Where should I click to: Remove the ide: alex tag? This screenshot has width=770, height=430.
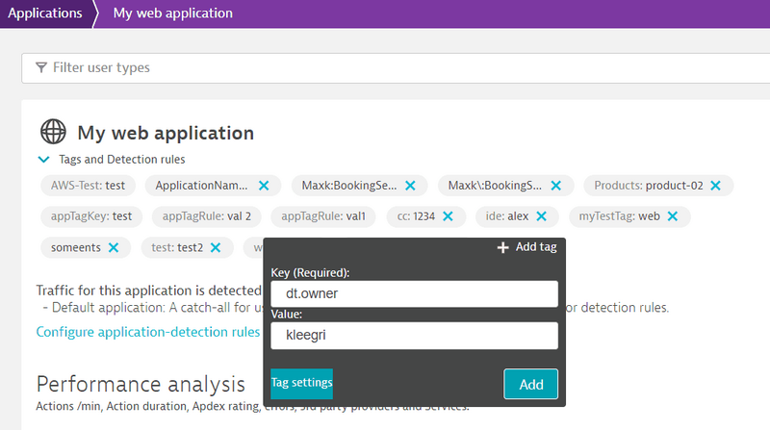pyautogui.click(x=541, y=216)
